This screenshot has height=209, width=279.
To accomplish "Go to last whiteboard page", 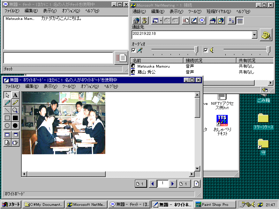I will tap(184, 184).
